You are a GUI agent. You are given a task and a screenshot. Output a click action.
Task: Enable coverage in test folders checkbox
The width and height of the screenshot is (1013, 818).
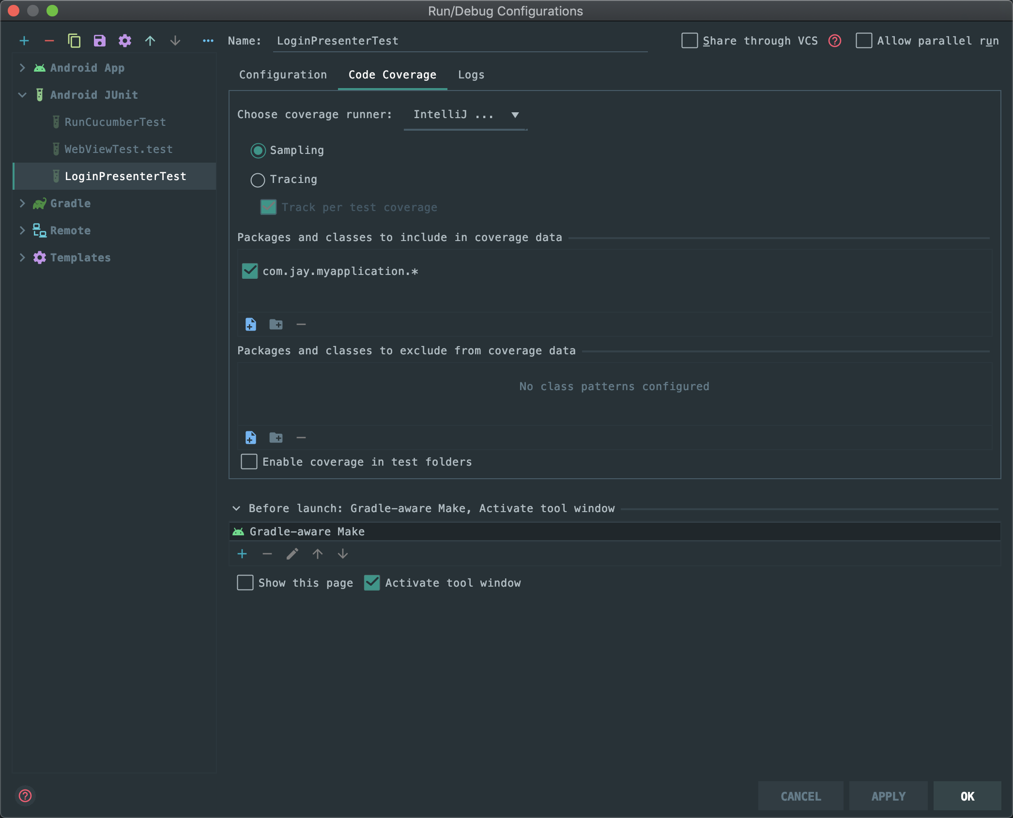point(249,462)
